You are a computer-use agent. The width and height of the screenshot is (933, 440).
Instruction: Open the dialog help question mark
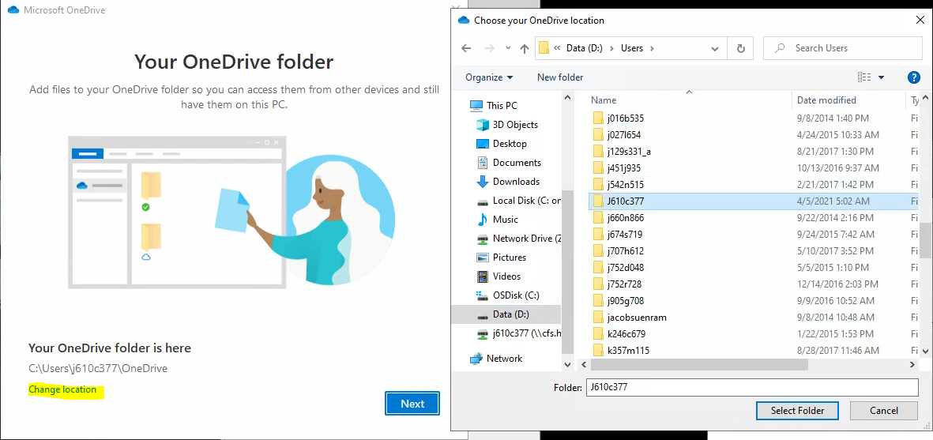coord(914,77)
